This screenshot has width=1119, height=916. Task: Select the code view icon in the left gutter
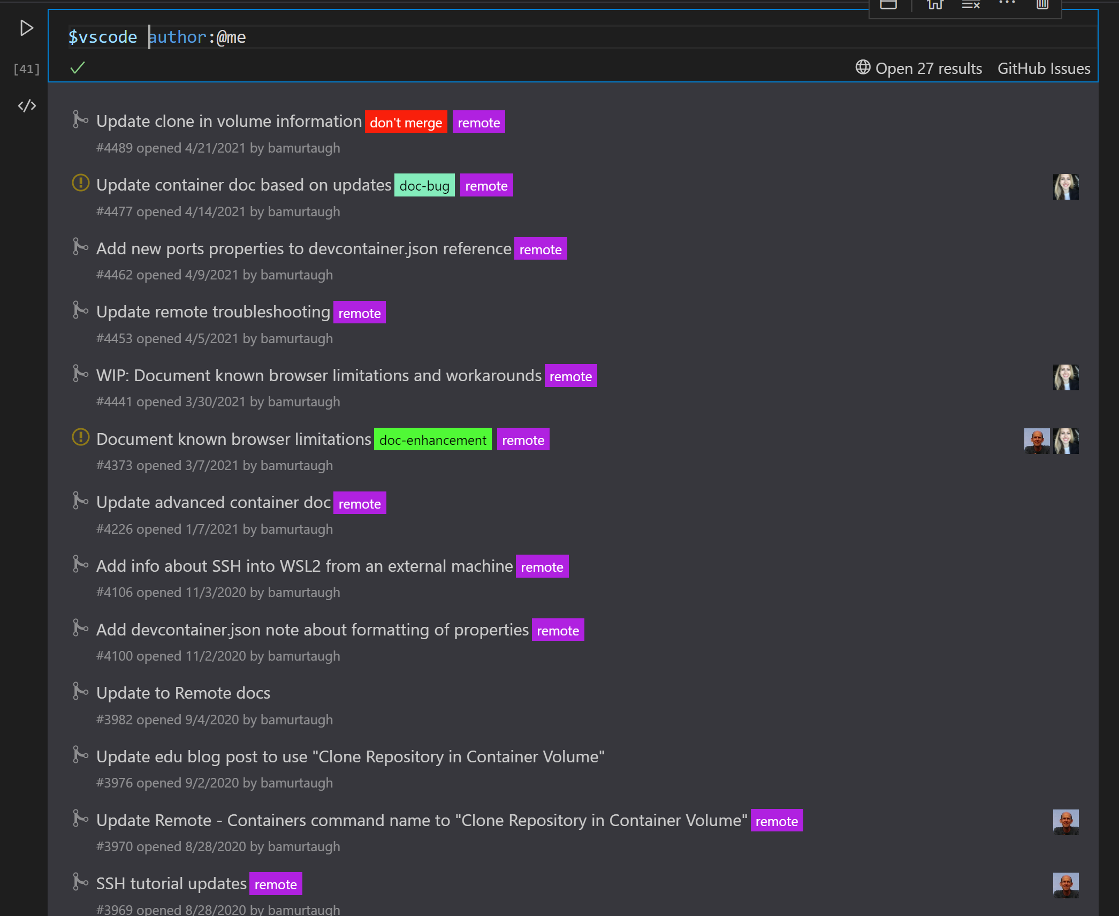click(26, 105)
